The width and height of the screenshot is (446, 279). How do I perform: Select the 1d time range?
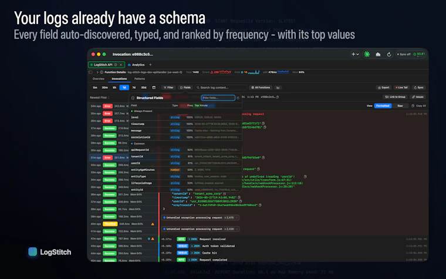(124, 88)
